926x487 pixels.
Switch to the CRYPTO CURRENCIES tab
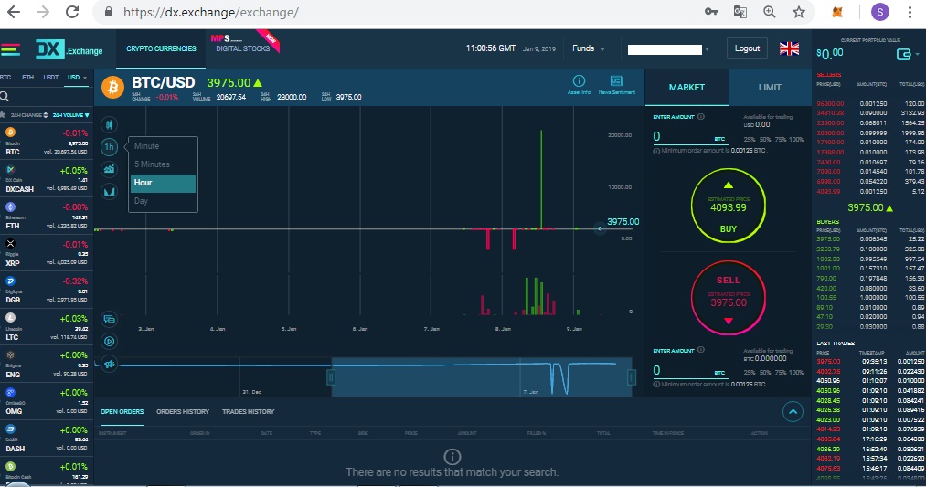click(x=161, y=48)
